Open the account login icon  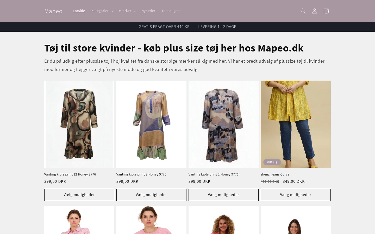[315, 11]
